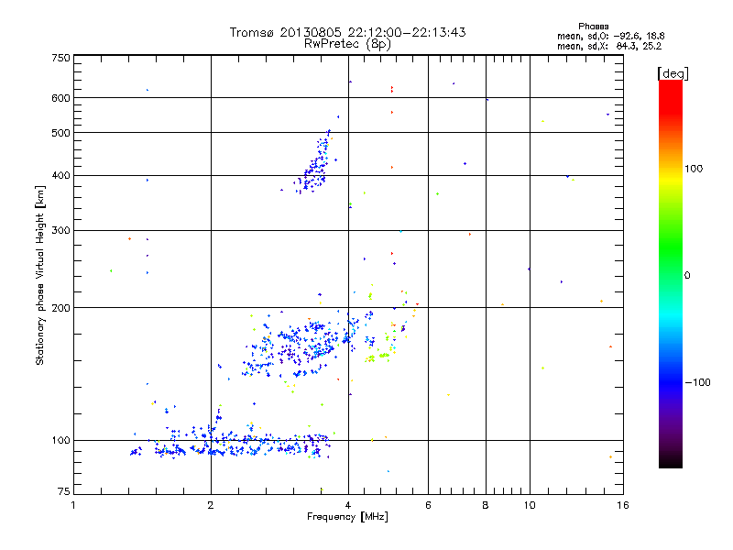
Task: Click the y-axis label 'Stationary phase Virtual Height [km]'
Action: point(40,275)
